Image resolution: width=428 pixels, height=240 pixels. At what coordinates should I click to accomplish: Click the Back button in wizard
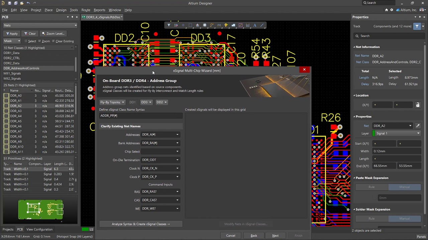pyautogui.click(x=254, y=236)
